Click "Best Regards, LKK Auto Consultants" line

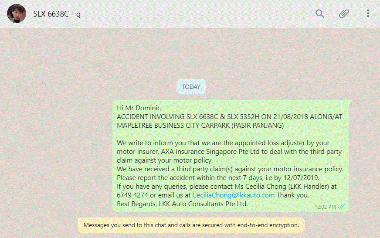[182, 204]
